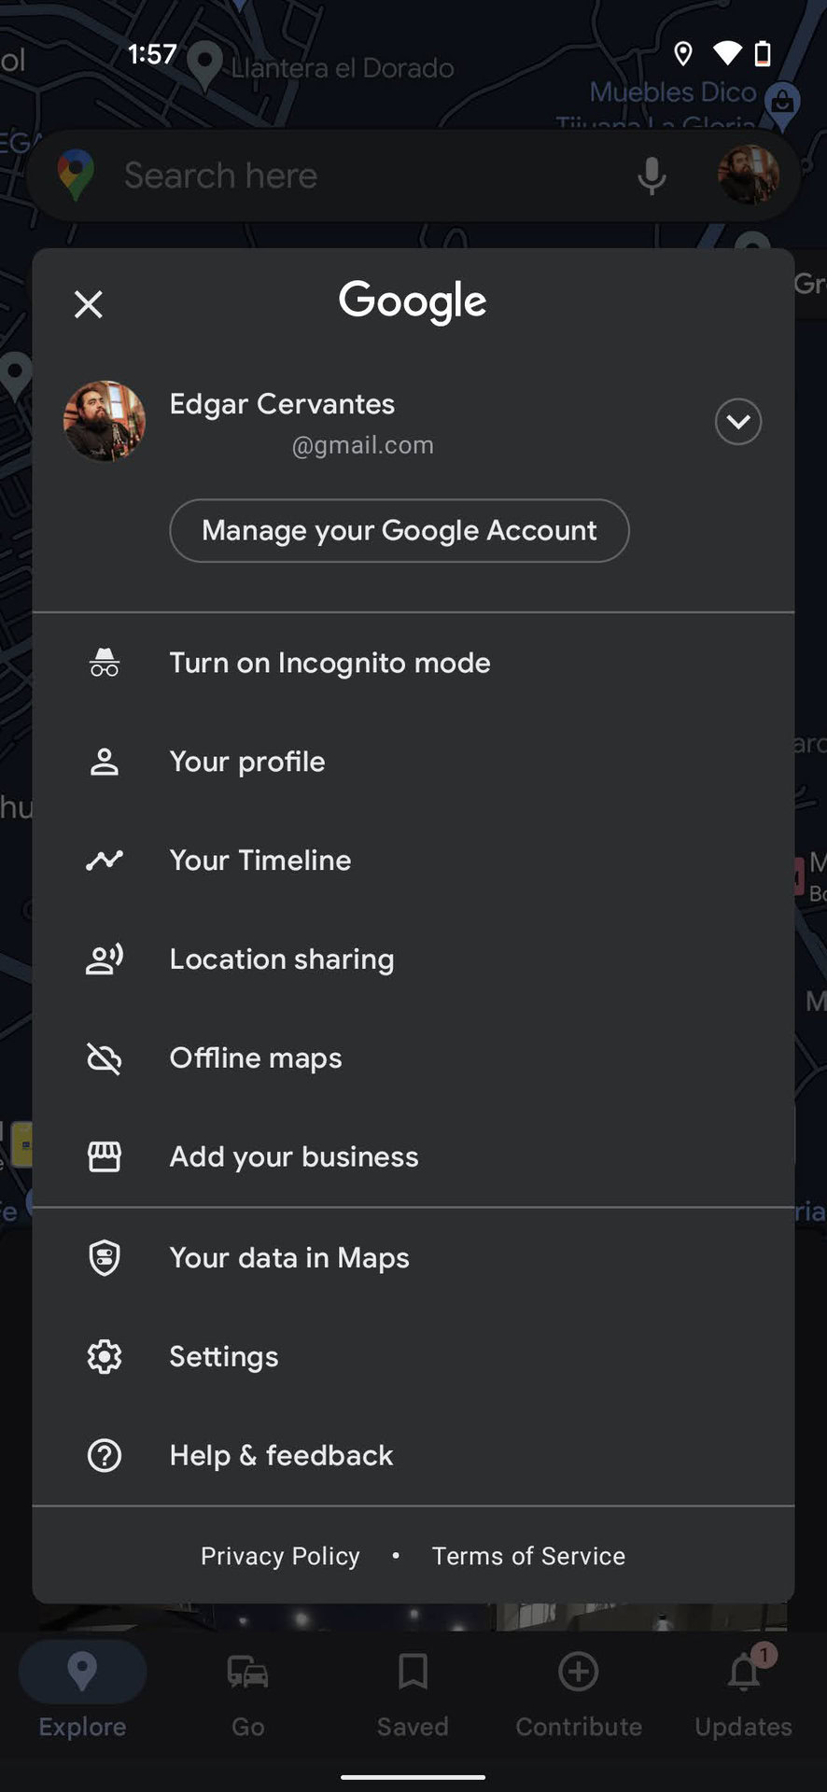The width and height of the screenshot is (827, 1792).
Task: Open the Privacy Policy link
Action: tap(280, 1556)
